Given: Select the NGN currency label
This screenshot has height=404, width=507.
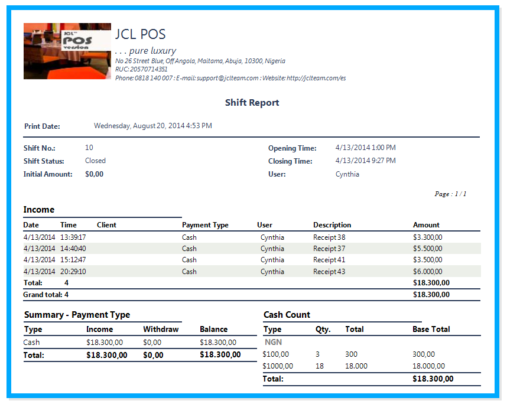Looking at the screenshot, I should [x=273, y=342].
